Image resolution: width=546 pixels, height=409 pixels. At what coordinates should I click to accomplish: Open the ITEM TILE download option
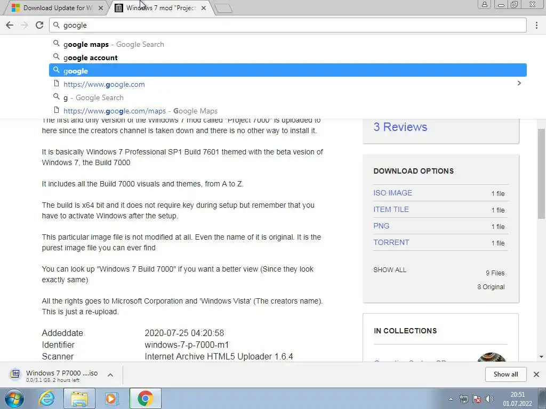(x=391, y=209)
